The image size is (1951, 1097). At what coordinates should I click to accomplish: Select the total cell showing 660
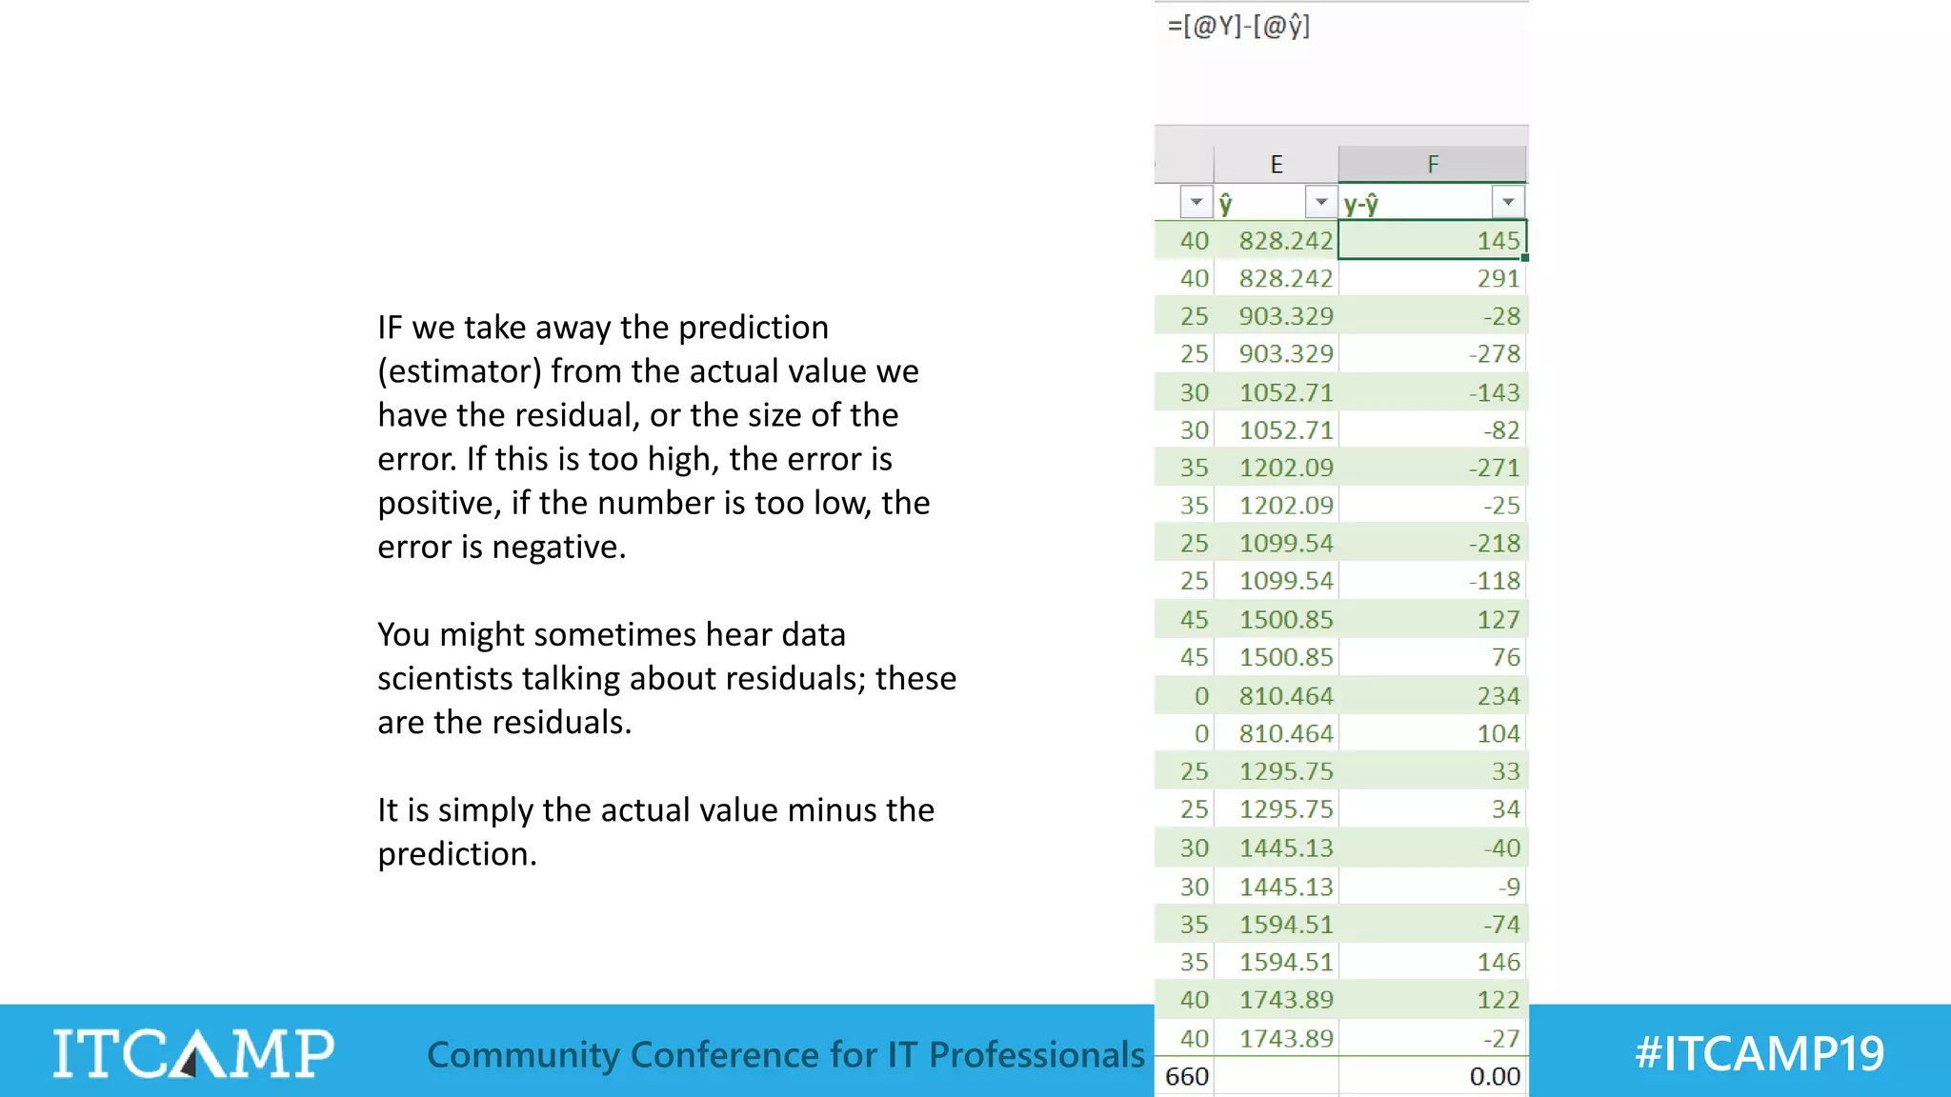tap(1185, 1077)
